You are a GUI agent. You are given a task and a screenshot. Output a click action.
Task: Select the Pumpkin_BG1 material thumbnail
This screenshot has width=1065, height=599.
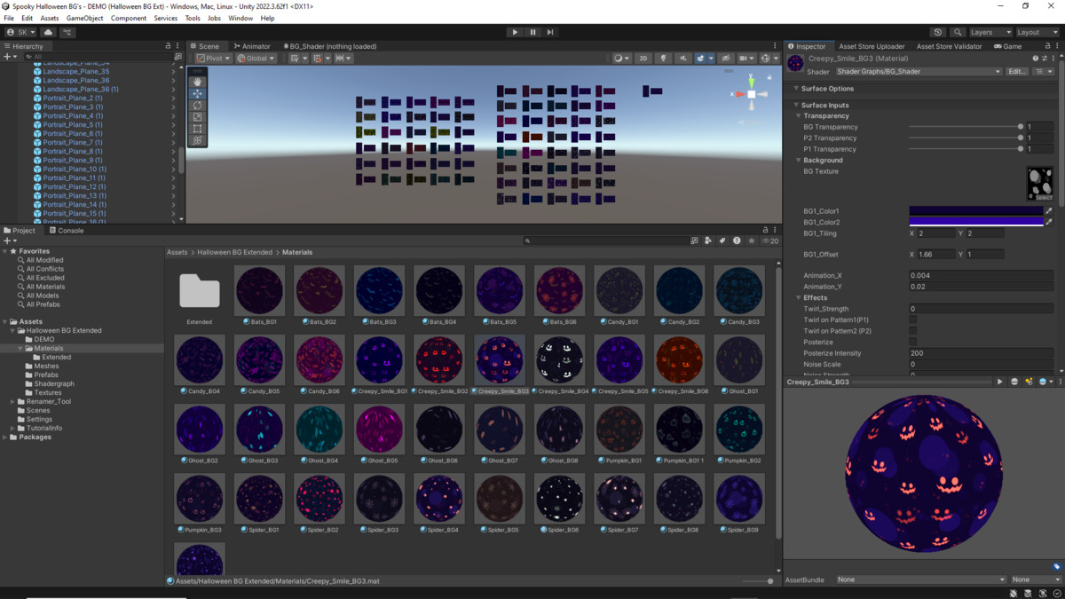(x=619, y=429)
